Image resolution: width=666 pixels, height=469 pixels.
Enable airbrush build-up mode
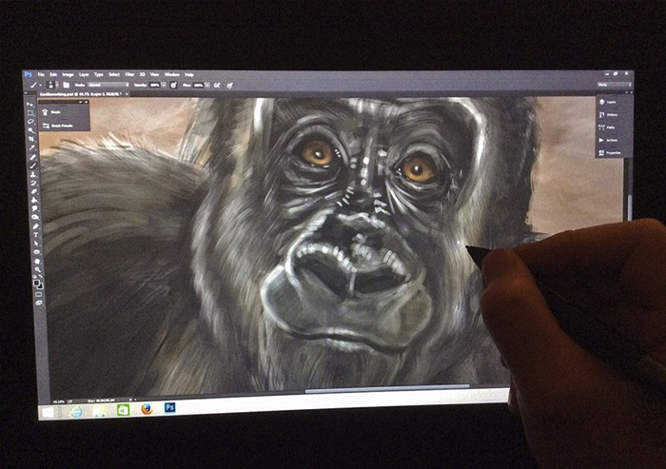tap(218, 85)
